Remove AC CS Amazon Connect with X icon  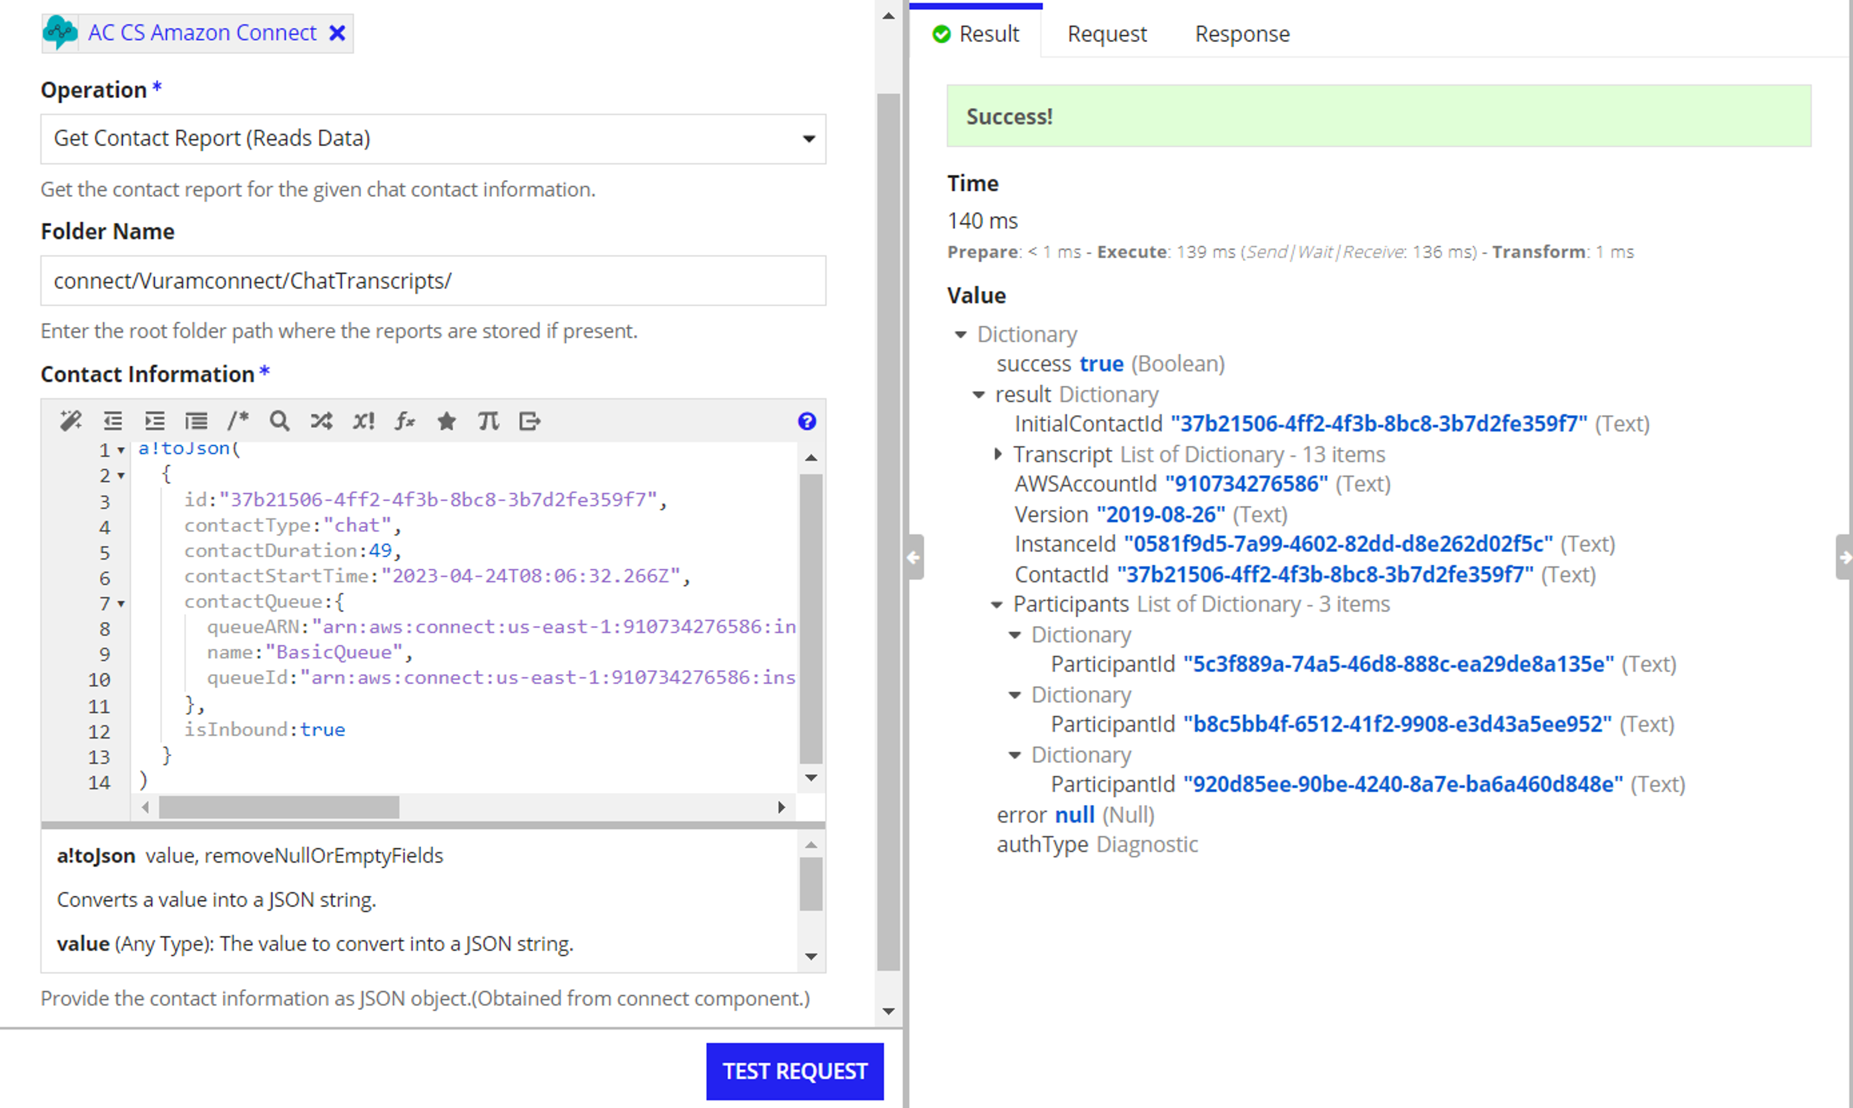pos(337,33)
